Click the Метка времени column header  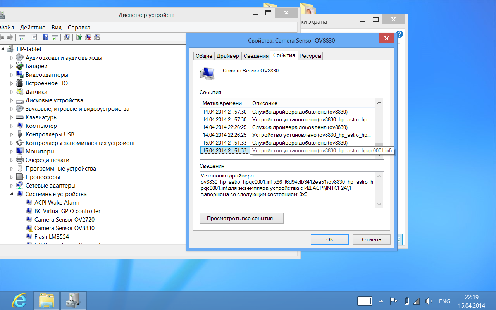pyautogui.click(x=225, y=103)
